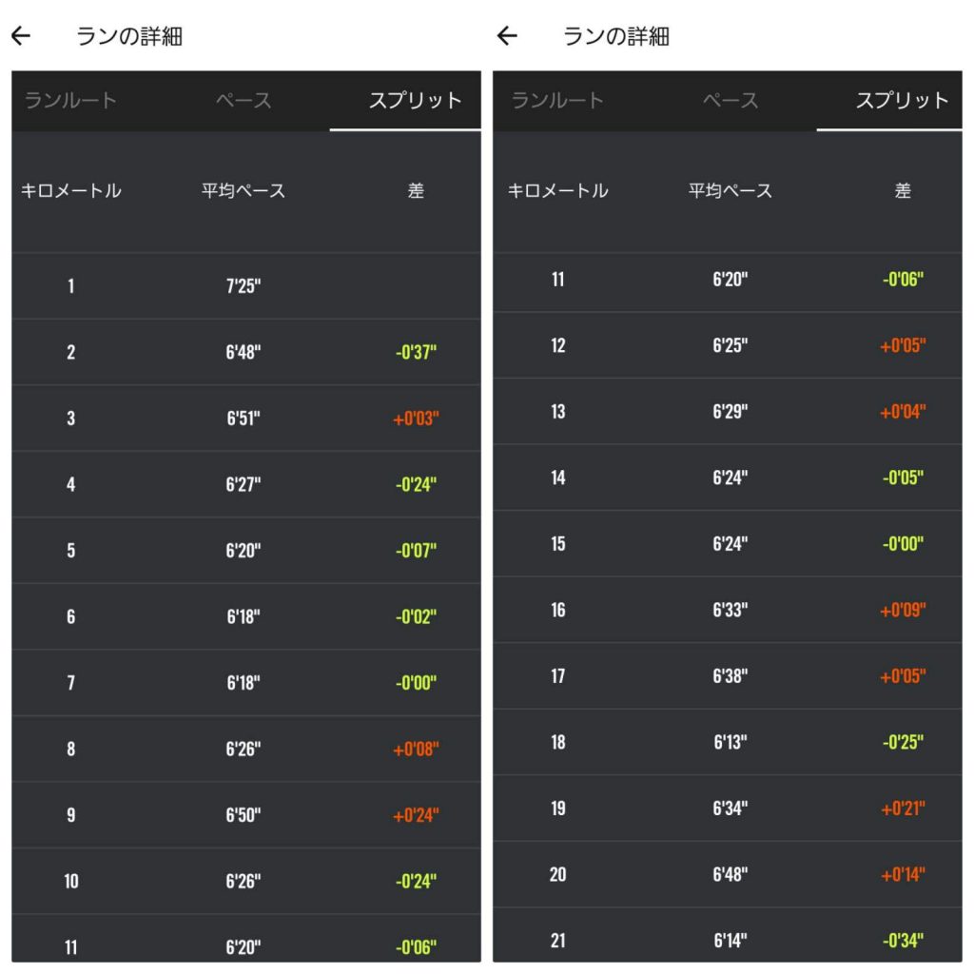Screen dimensions: 974x974
Task: Tap kilometer 21 row with 6'14" pace
Action: pyautogui.click(x=728, y=940)
